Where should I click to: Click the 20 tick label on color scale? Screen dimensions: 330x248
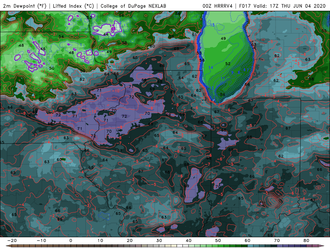[x=130, y=241]
